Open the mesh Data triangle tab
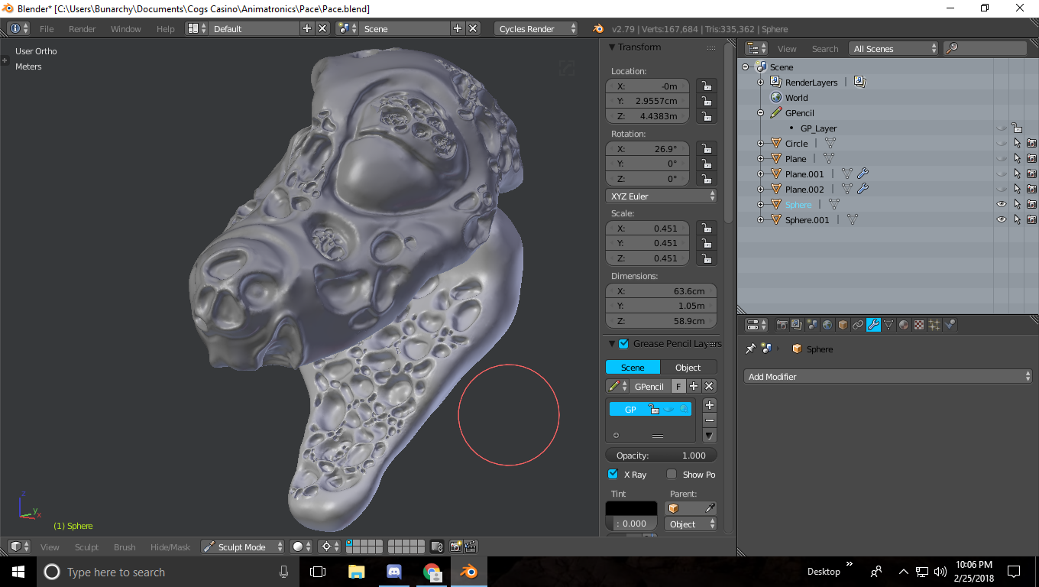This screenshot has width=1039, height=587. click(x=888, y=325)
